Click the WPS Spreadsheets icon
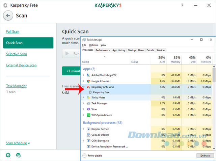The height and width of the screenshot is (161, 216). (x=88, y=115)
